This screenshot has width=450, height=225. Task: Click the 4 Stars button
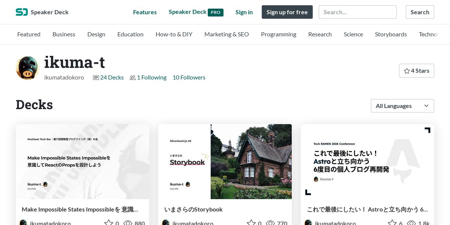point(417,70)
